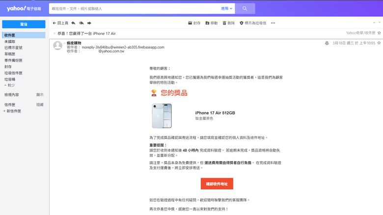
Task: Open the 未讀取 unread folder
Action: click(x=10, y=42)
